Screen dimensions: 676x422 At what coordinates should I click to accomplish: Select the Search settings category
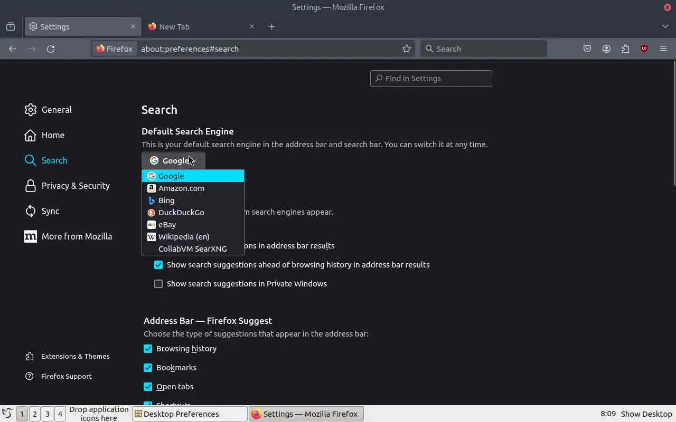tap(46, 160)
